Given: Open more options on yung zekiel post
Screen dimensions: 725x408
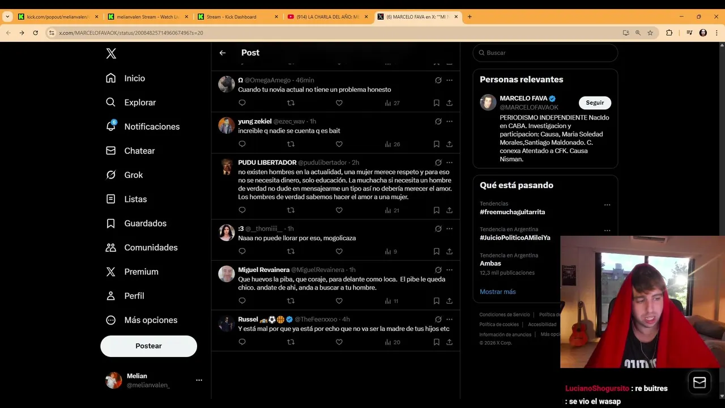Looking at the screenshot, I should point(449,121).
